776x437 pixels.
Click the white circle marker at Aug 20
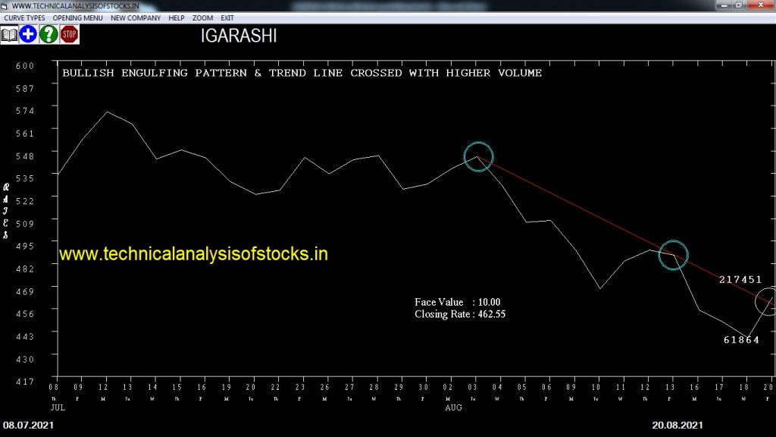pyautogui.click(x=768, y=302)
